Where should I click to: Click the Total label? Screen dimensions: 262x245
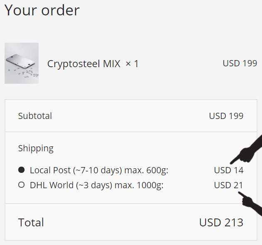[x=31, y=222]
